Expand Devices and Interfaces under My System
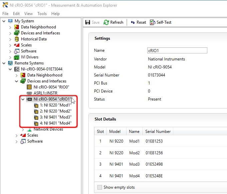Image resolution: width=227 pixels, height=194 pixels. [10, 33]
